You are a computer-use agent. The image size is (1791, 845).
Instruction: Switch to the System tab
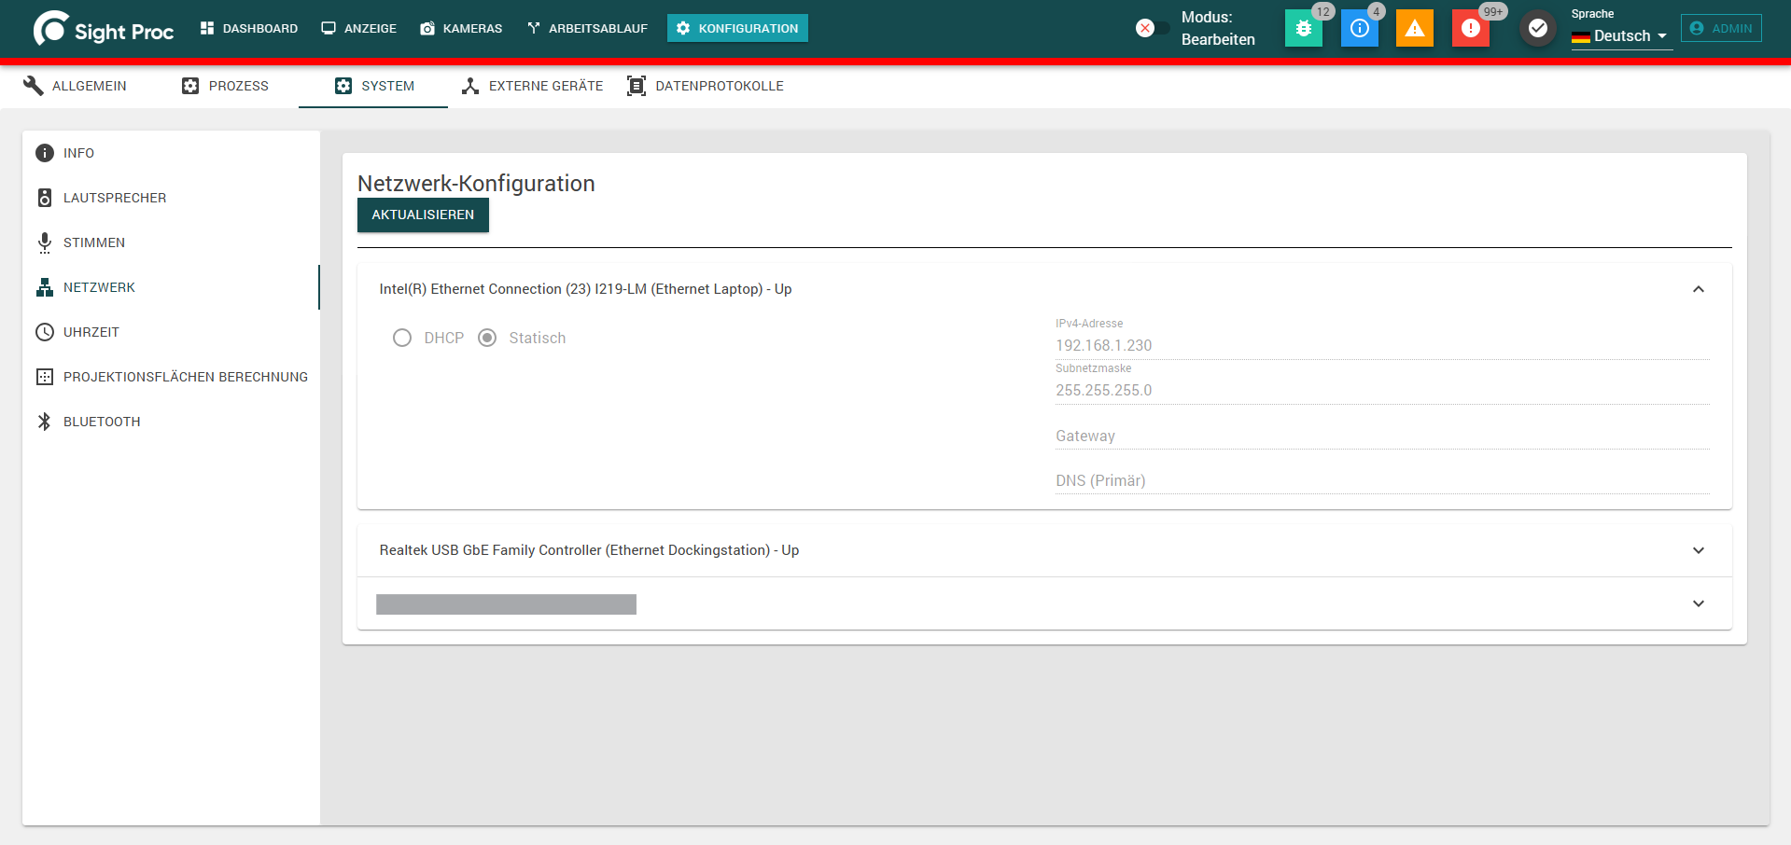(x=373, y=86)
